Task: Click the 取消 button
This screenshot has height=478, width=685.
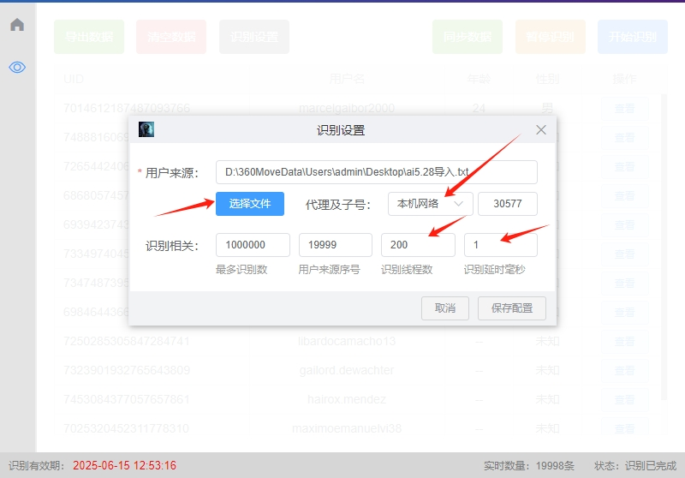Action: (x=445, y=308)
